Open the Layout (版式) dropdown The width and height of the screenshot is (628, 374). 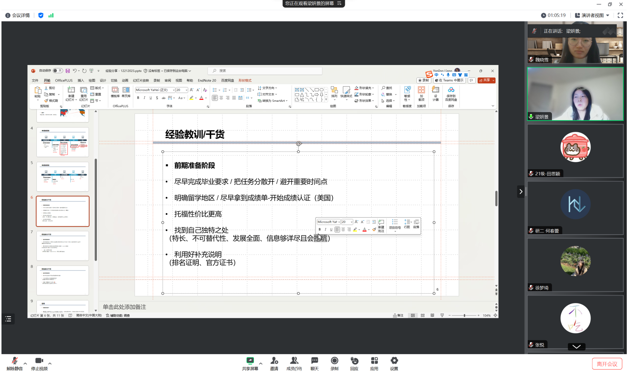pyautogui.click(x=97, y=88)
